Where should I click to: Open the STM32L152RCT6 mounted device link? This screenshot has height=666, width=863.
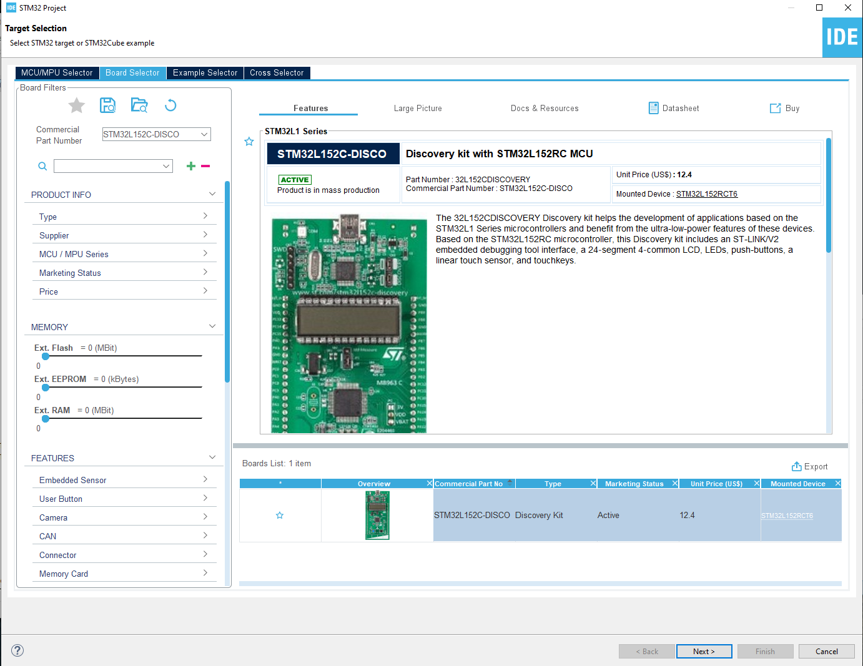[x=707, y=193]
